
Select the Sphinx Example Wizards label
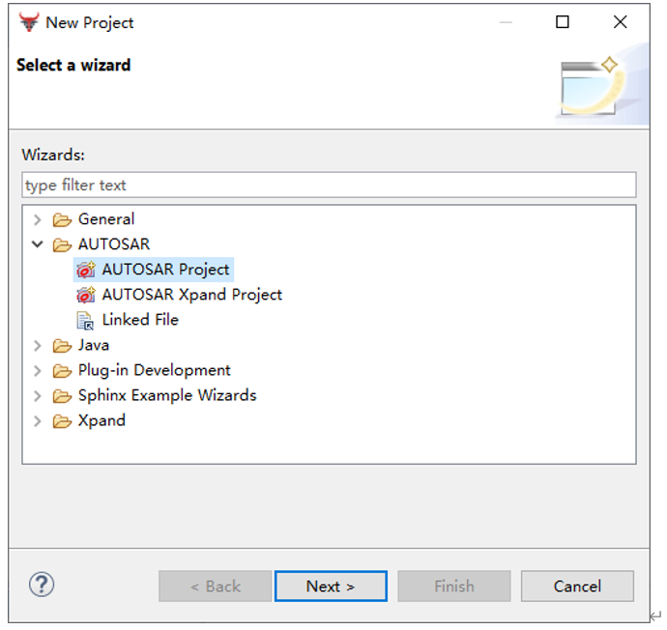(x=167, y=395)
